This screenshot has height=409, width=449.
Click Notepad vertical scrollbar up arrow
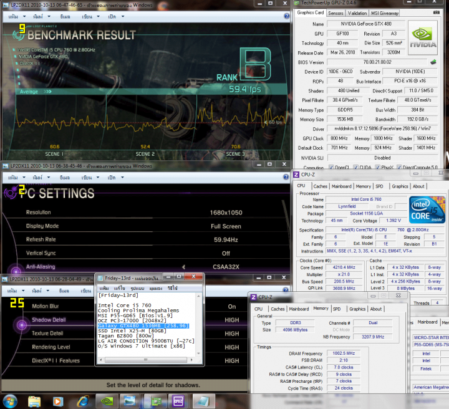(x=198, y=296)
